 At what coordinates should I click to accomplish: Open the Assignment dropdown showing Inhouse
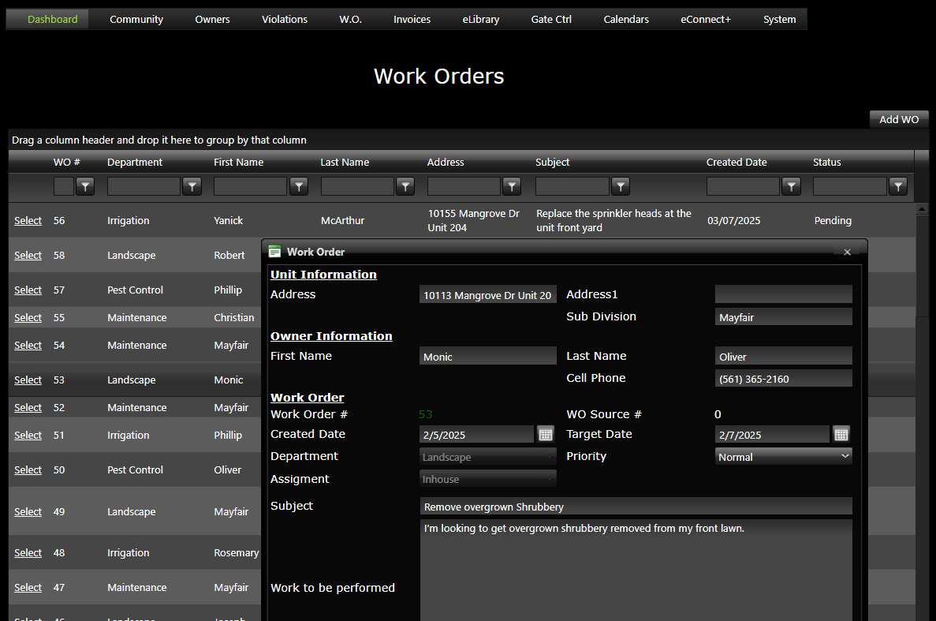[550, 478]
